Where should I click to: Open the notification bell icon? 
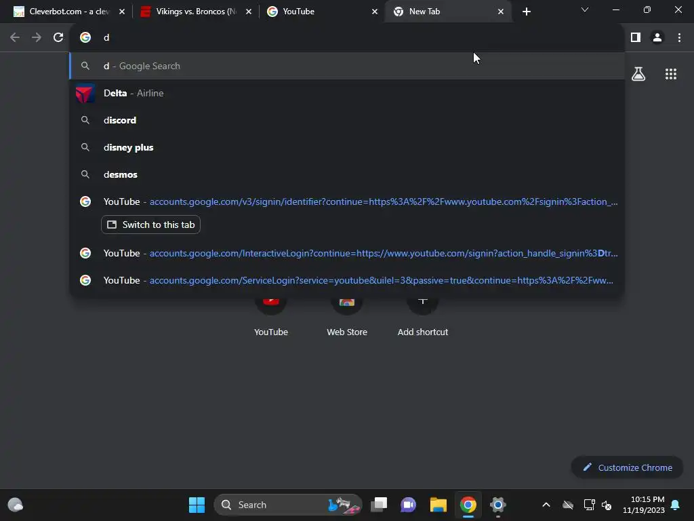coord(676,505)
